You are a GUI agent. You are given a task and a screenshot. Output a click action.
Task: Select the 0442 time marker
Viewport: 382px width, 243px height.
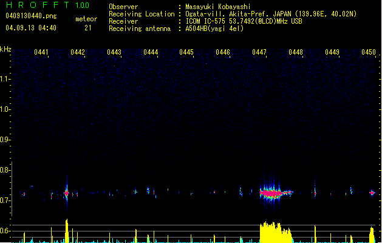click(78, 53)
